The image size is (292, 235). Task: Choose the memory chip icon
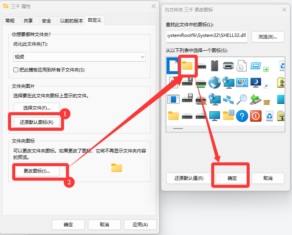pos(215,65)
